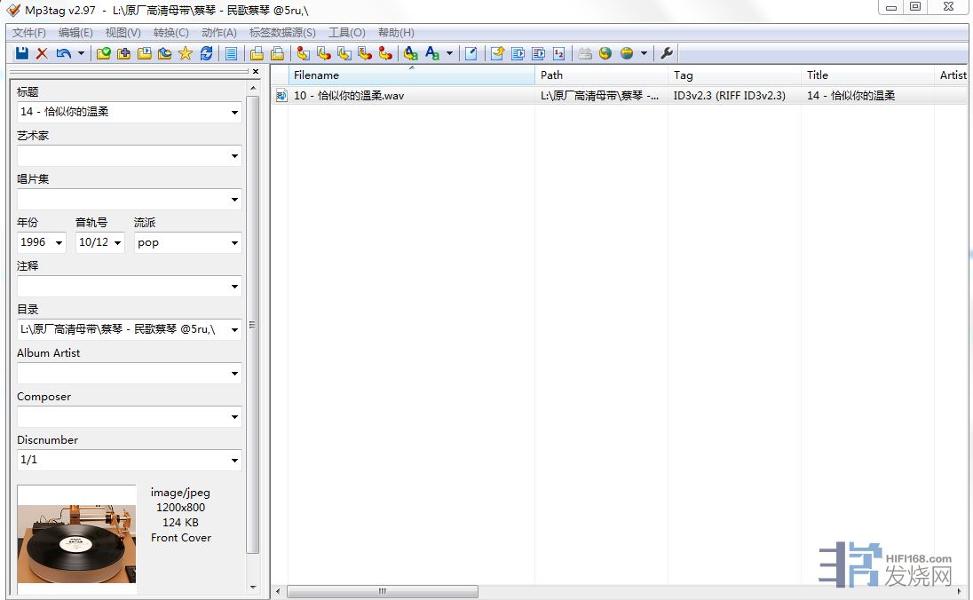Click the yellow star favorites icon

pos(186,53)
